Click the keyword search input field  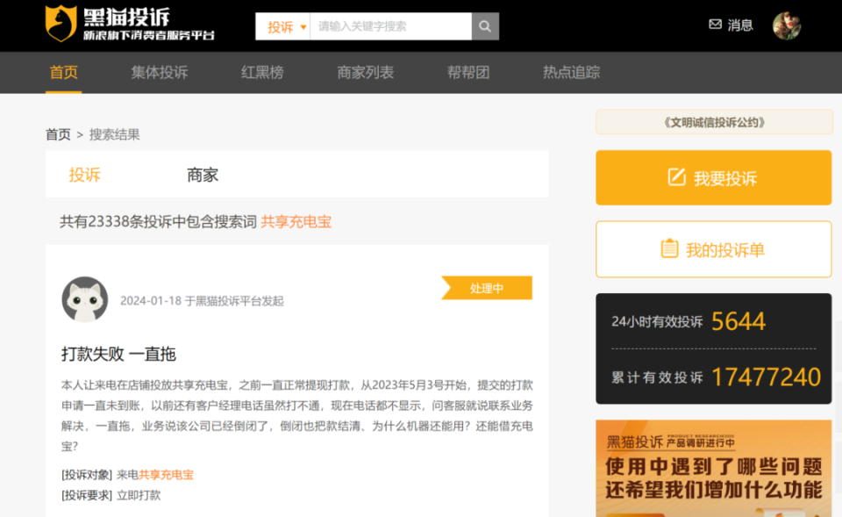pyautogui.click(x=390, y=26)
